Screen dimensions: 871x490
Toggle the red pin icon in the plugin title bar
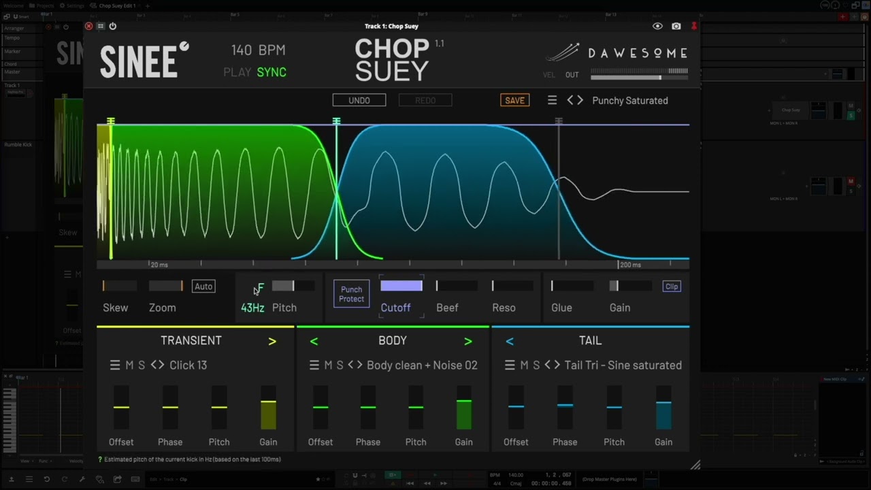tap(694, 26)
